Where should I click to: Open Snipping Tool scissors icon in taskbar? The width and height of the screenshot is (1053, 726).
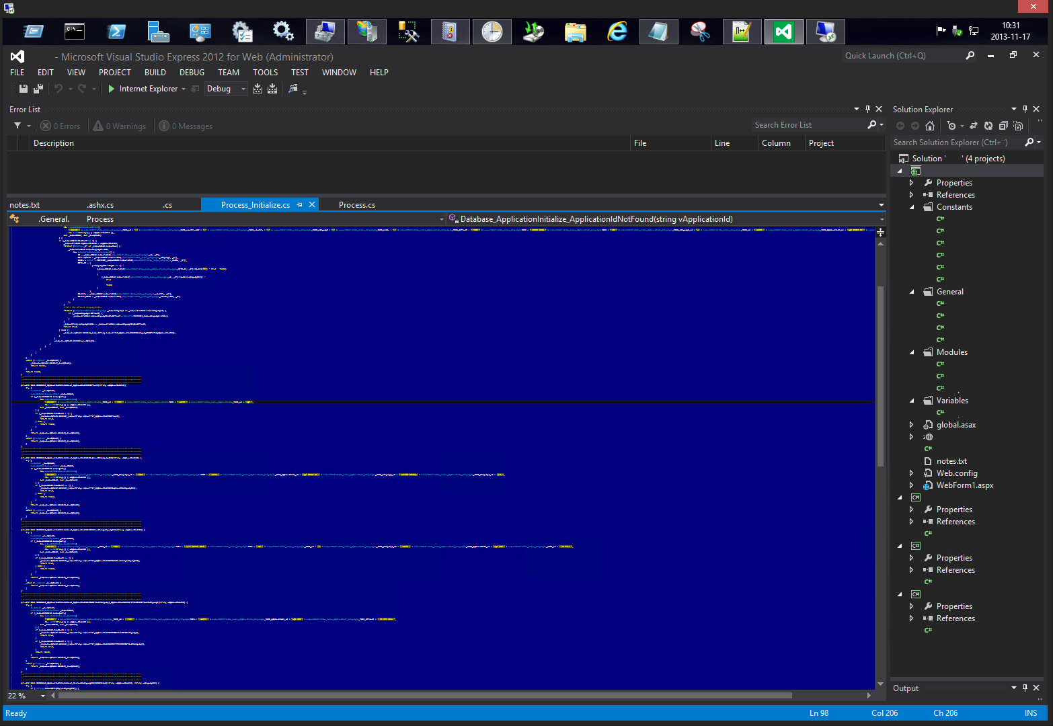(701, 32)
